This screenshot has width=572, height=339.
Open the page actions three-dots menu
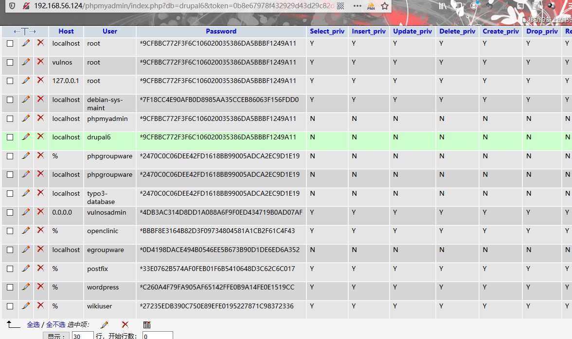(357, 6)
